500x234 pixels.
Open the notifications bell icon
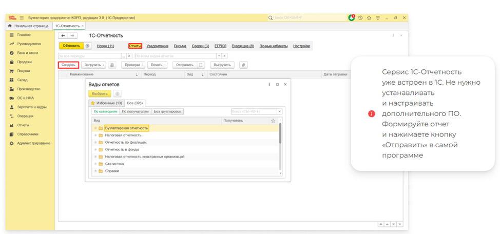tap(352, 18)
